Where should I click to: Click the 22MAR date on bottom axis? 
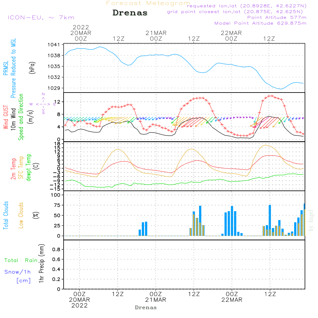(x=232, y=300)
